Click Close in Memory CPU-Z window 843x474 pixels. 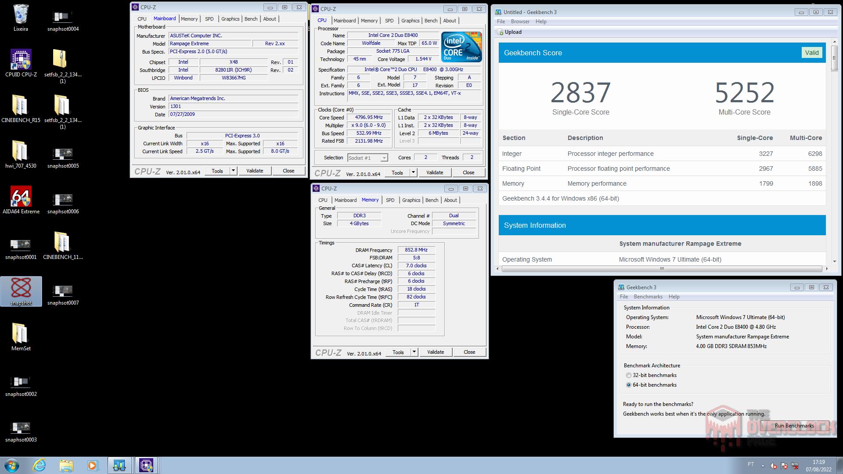[469, 352]
